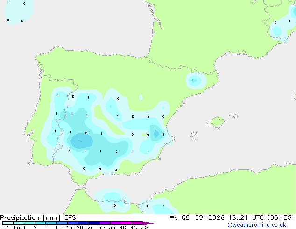
Task: Click the '(06+351' forecast run text
Action: (x=282, y=218)
